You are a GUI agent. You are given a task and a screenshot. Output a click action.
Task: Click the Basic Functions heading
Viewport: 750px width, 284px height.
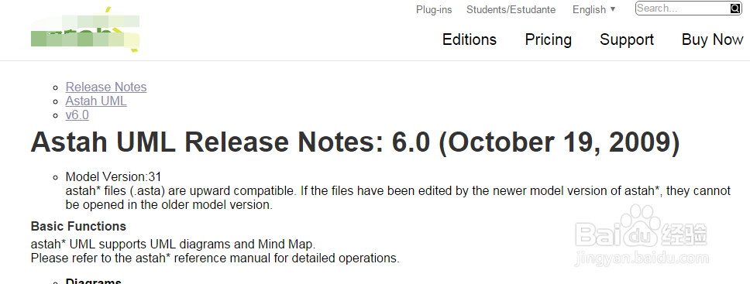point(78,226)
